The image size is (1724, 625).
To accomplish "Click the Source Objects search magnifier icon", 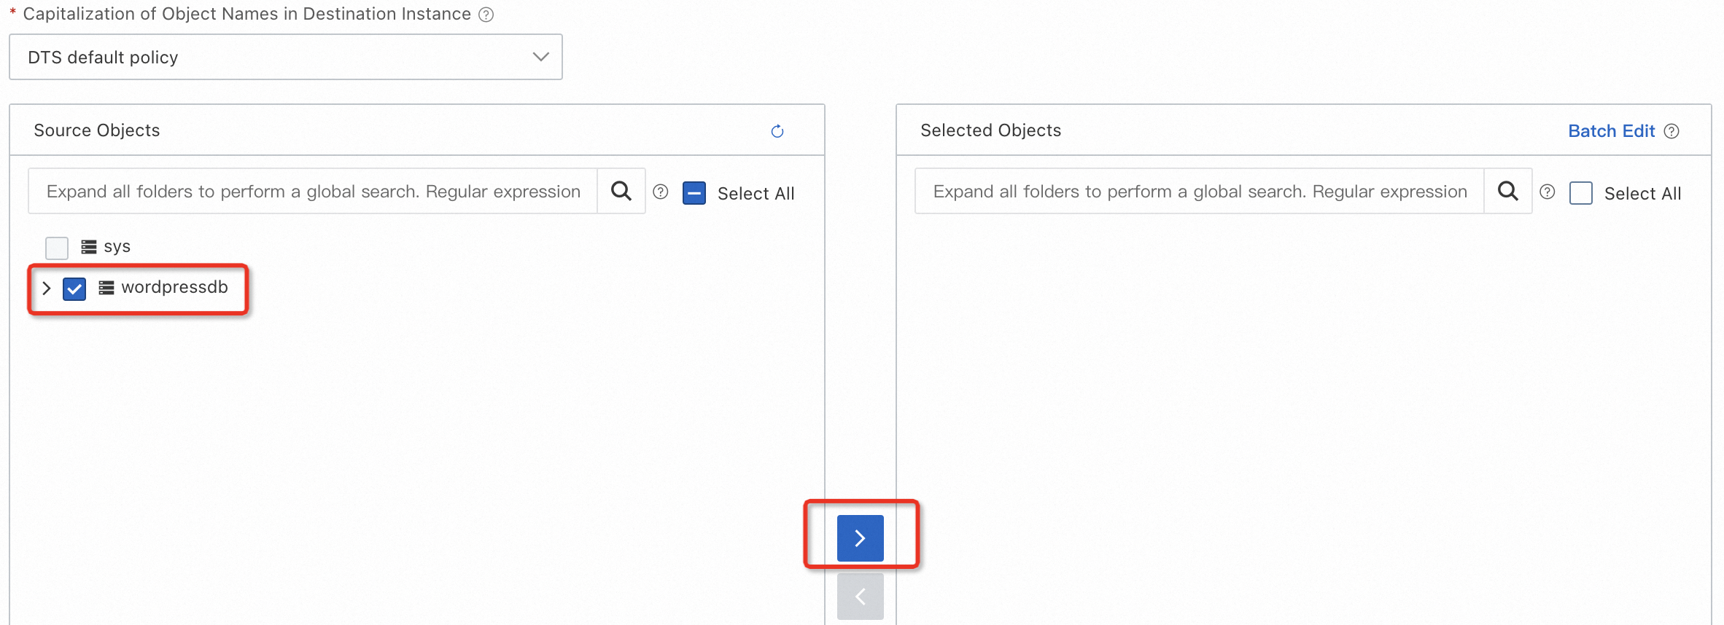I will 621,192.
